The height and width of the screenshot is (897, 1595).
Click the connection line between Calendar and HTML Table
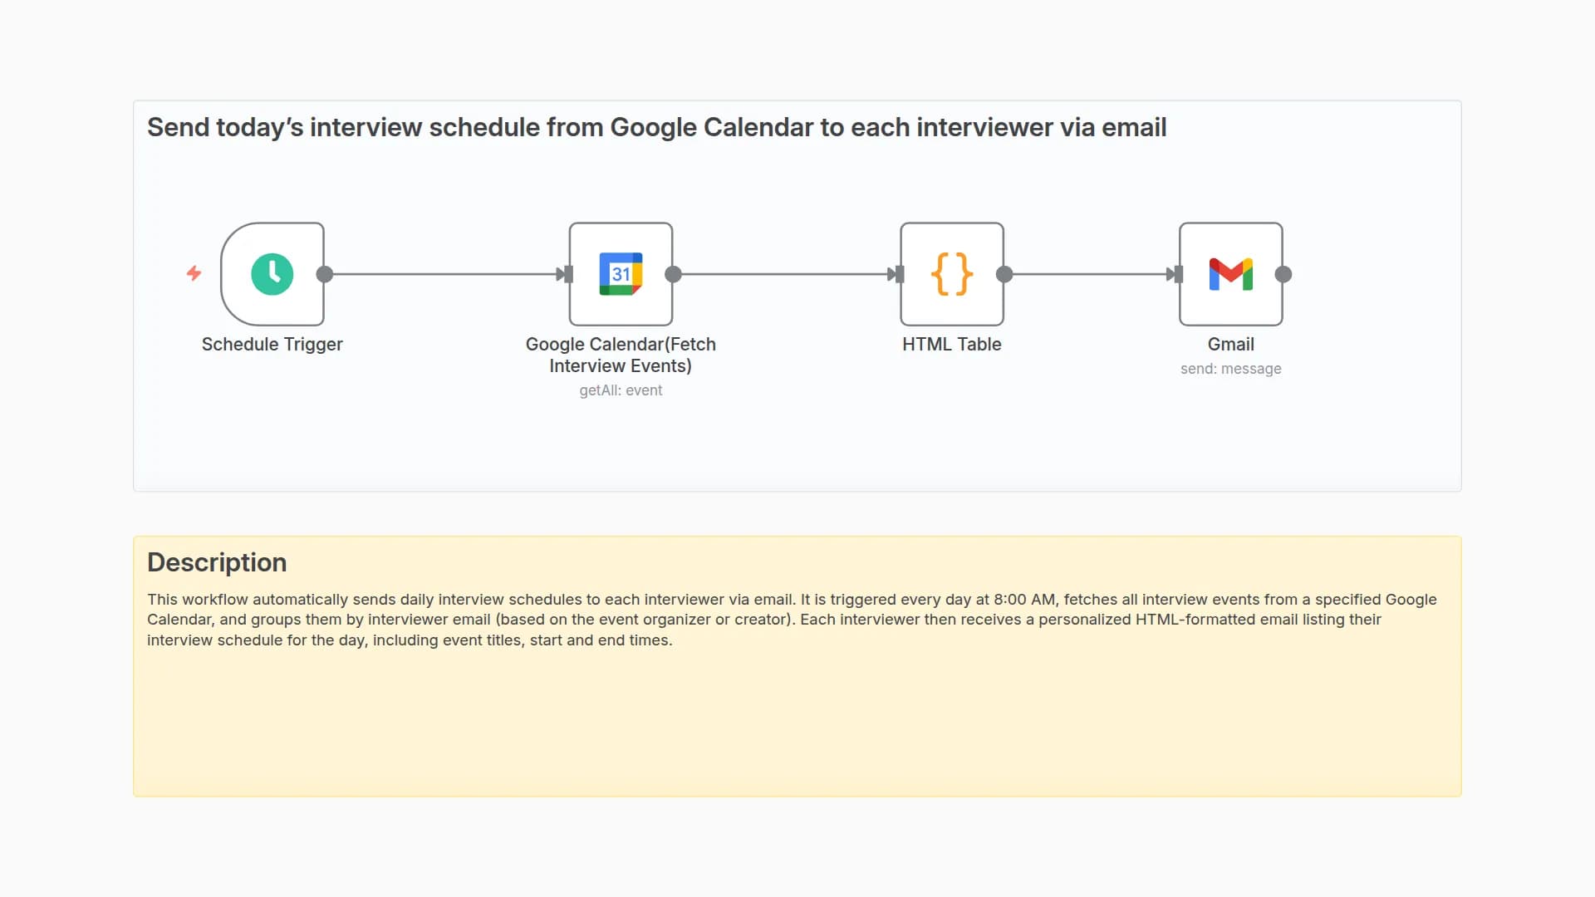click(x=785, y=274)
